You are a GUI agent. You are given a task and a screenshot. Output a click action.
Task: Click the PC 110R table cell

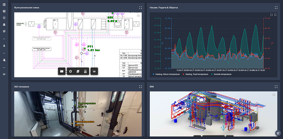(x=124, y=55)
